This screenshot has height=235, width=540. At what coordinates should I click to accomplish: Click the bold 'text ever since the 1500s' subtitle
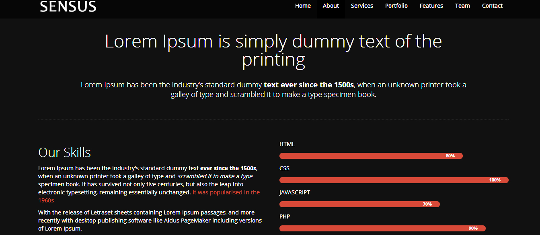tap(308, 85)
